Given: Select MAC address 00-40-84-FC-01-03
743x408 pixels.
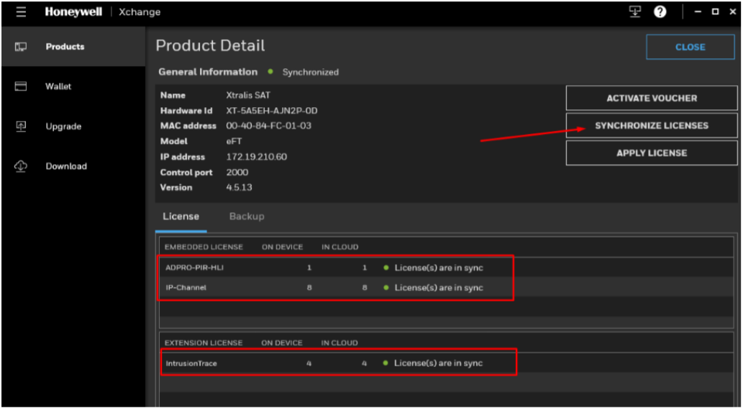Looking at the screenshot, I should (269, 126).
